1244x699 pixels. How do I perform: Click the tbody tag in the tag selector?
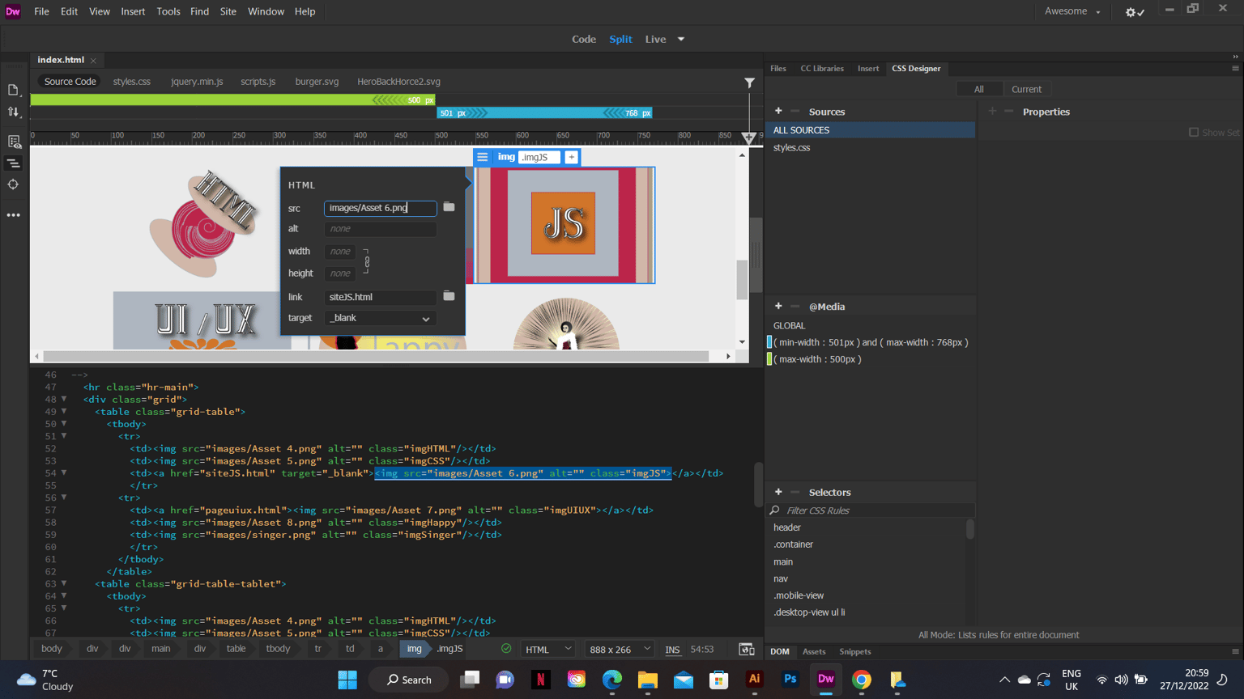[x=278, y=649]
